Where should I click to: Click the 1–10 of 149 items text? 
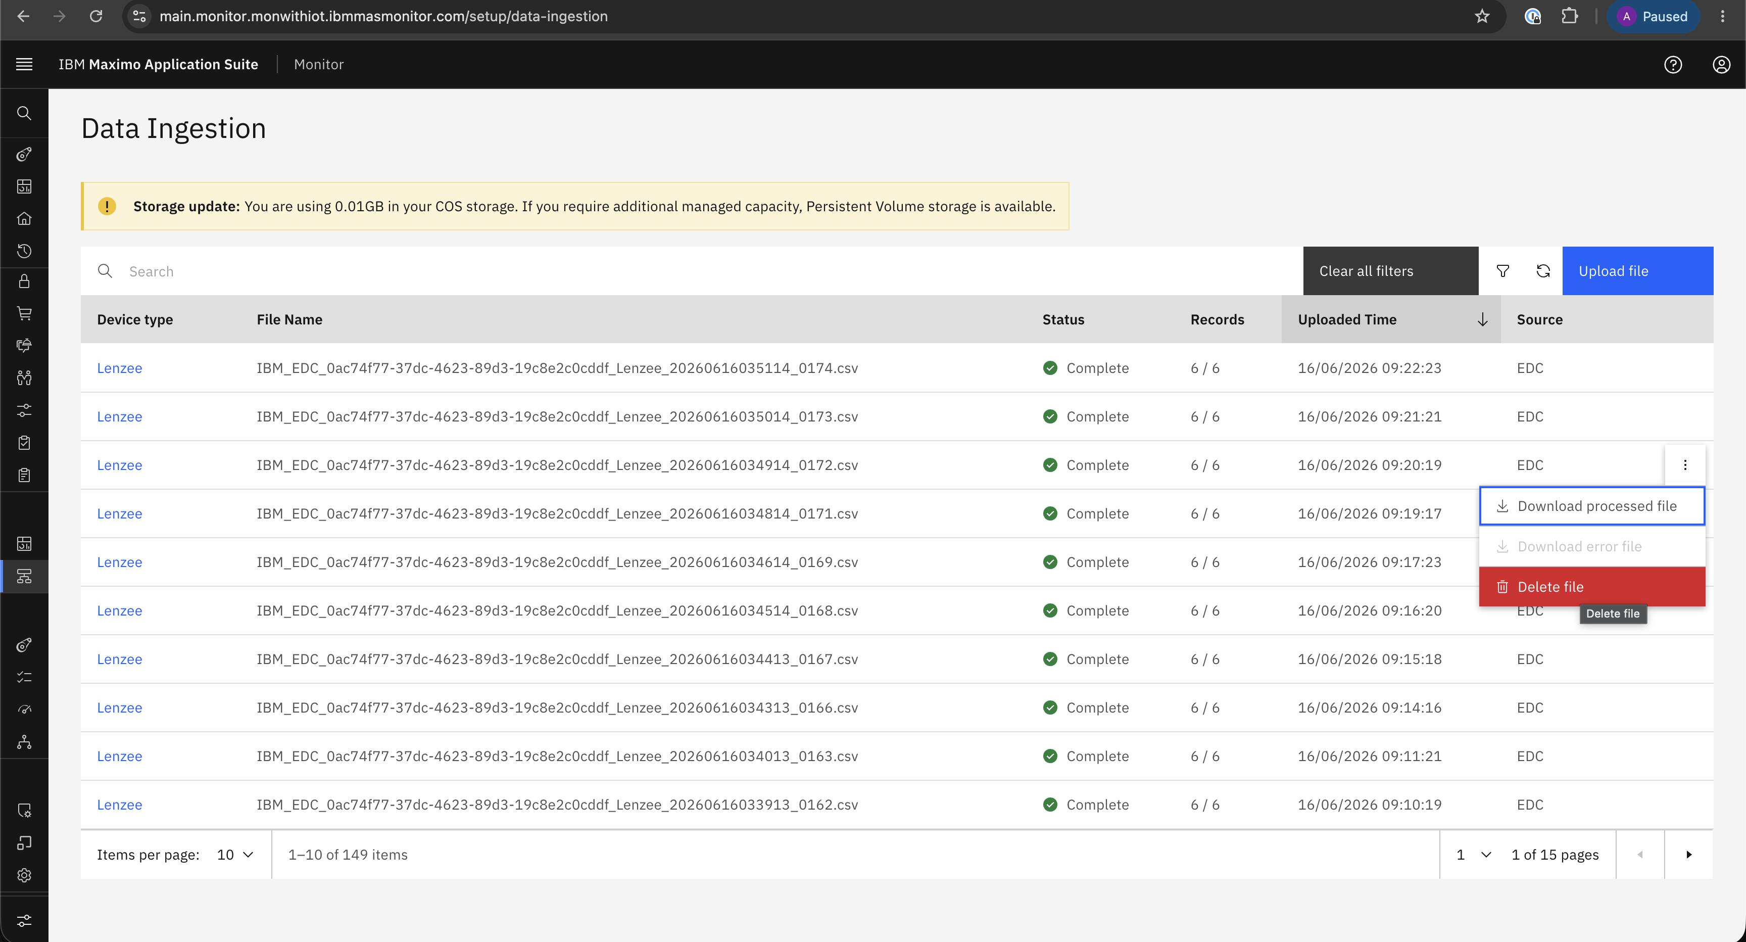coord(348,855)
